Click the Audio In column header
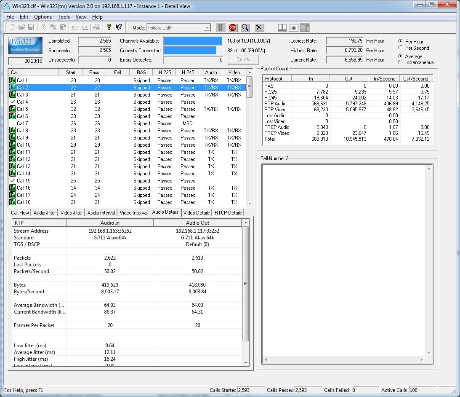 [110, 223]
